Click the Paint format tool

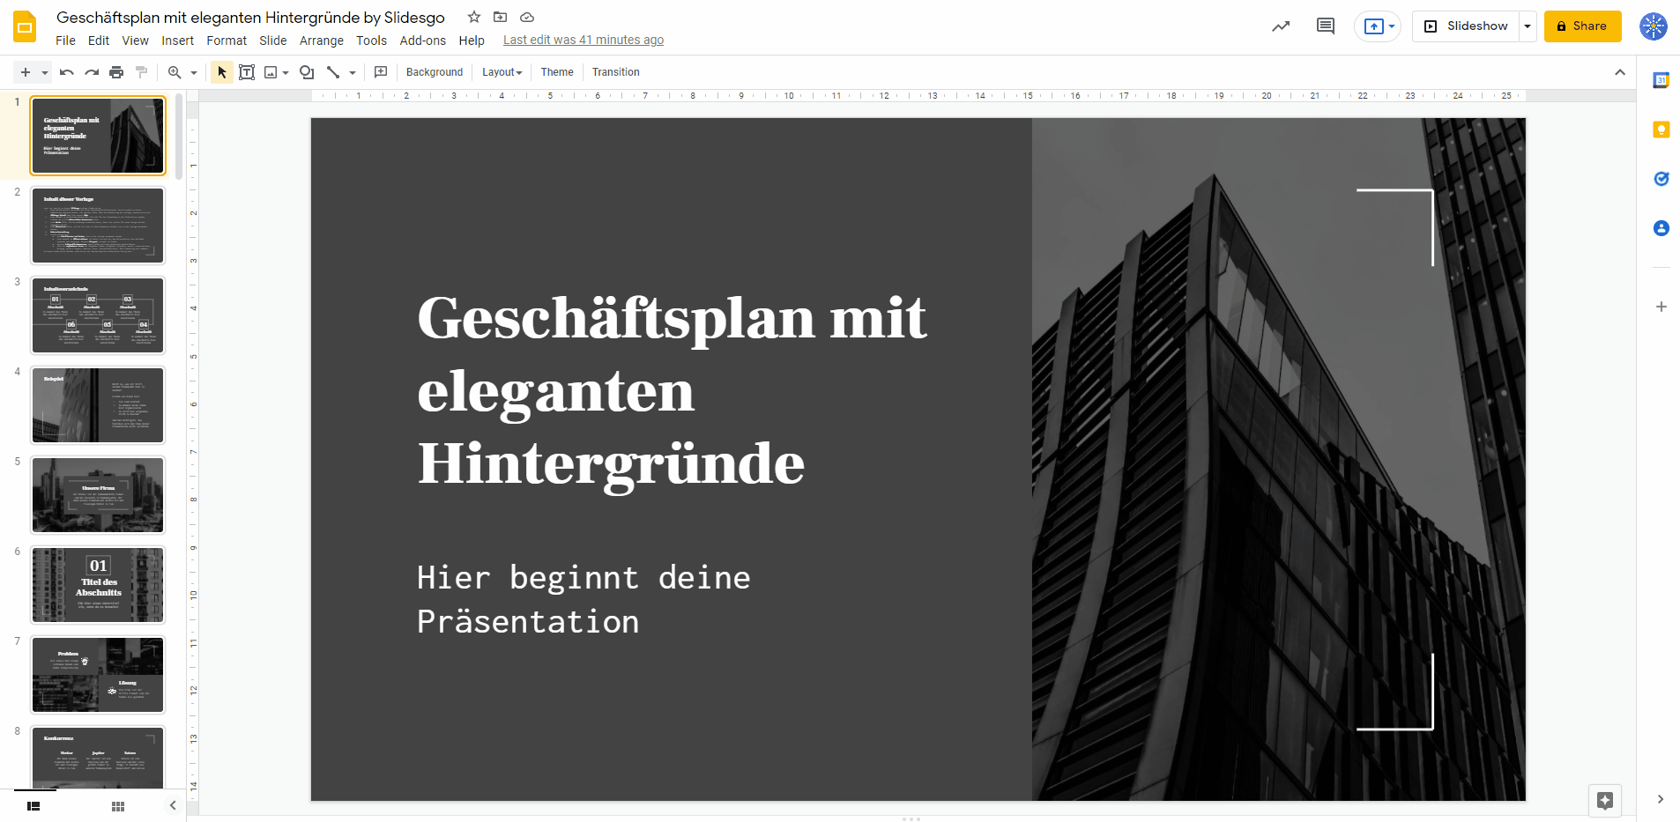tap(141, 72)
